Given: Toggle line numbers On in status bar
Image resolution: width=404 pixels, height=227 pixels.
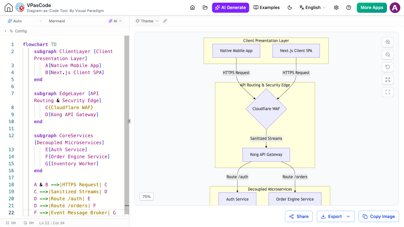Looking at the screenshot, I should coord(11,223).
